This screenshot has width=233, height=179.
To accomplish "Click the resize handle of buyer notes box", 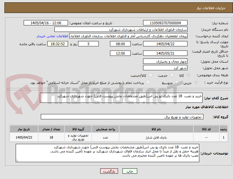I will [x=17, y=160].
